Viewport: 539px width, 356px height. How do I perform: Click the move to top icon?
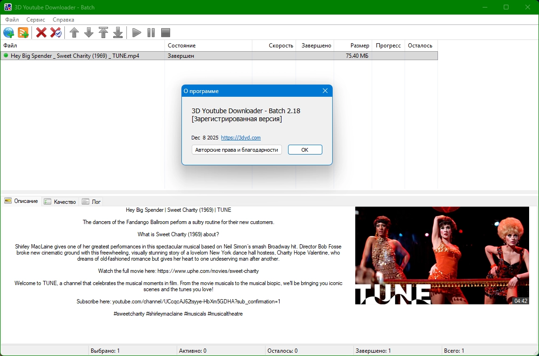coord(103,33)
